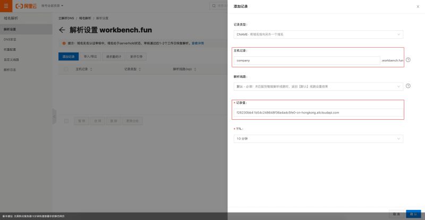The height and width of the screenshot is (220, 425).
Task: Click the 主机记录 input containing company
Action: point(307,60)
